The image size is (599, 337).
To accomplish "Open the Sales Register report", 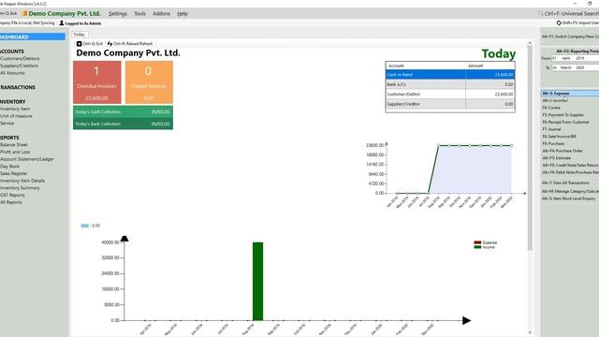I will [x=13, y=173].
